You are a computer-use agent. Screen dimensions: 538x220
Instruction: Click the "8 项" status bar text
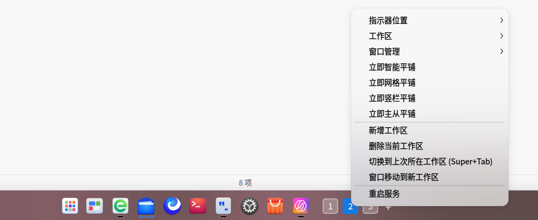pyautogui.click(x=245, y=183)
